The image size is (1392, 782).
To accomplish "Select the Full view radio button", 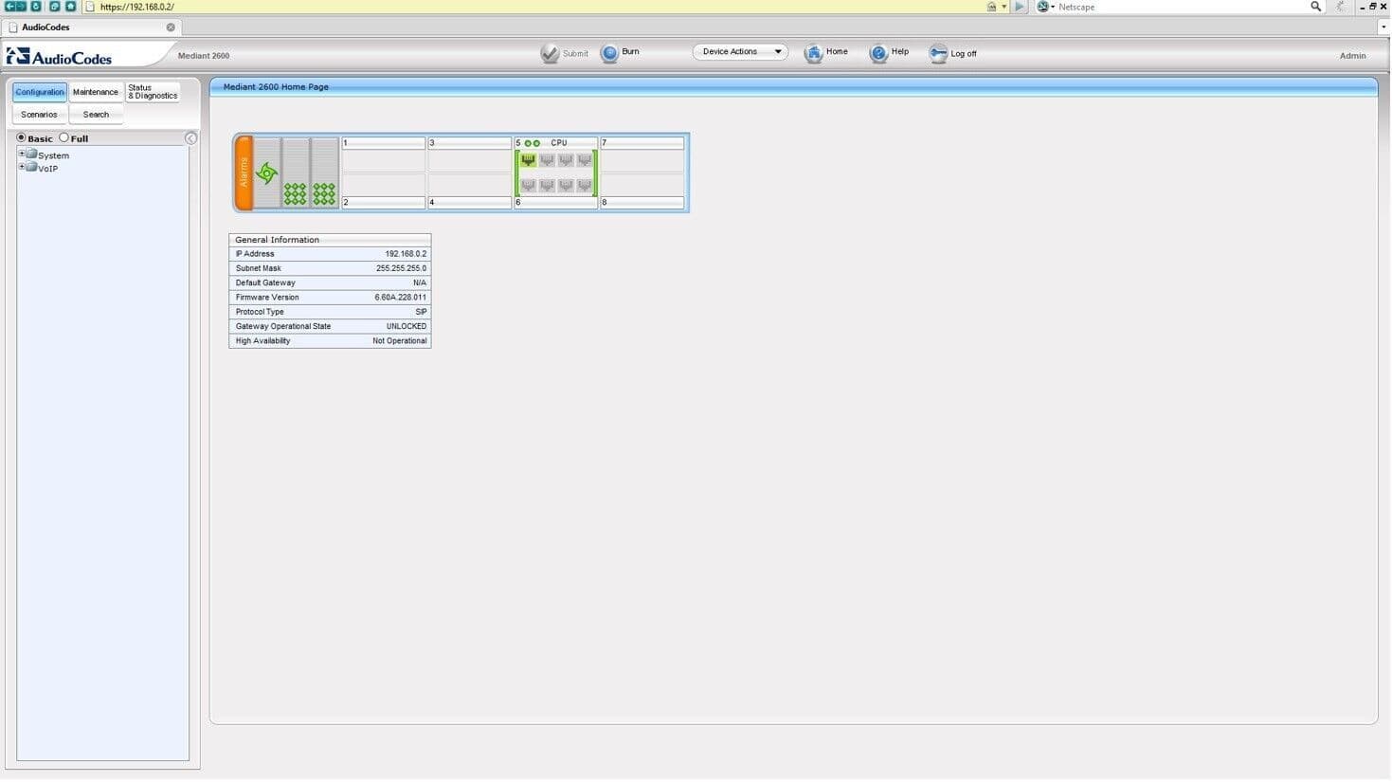I will point(64,138).
